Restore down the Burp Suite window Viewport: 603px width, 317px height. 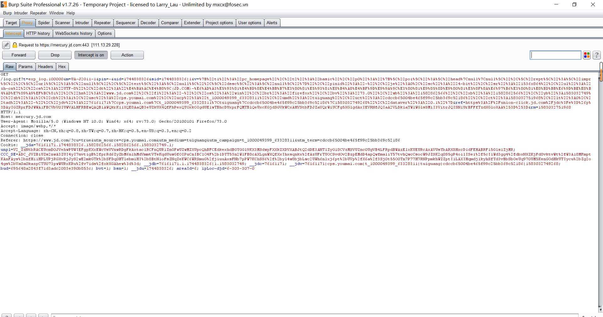point(574,4)
